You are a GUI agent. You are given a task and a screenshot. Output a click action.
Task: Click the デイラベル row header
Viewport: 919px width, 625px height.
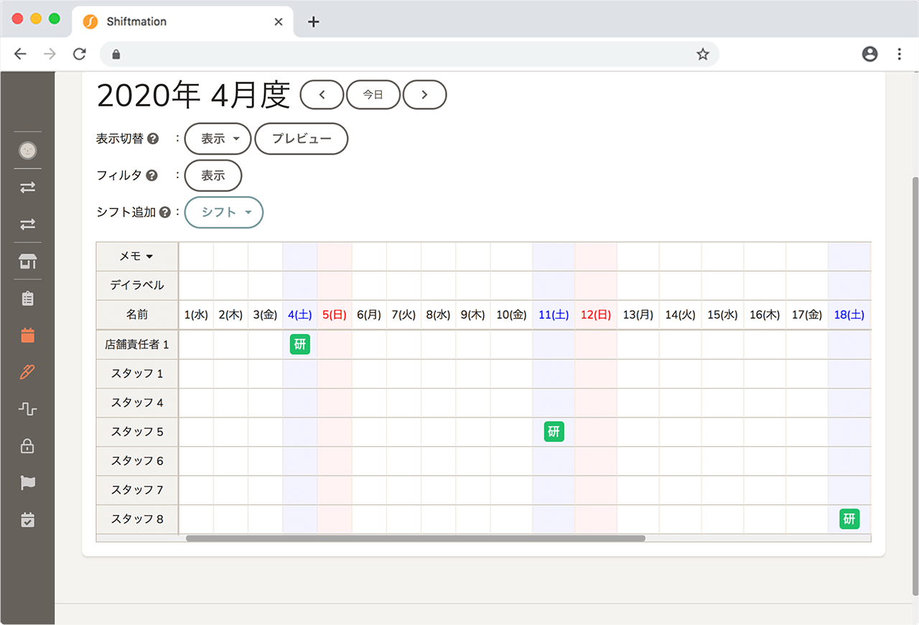click(x=137, y=285)
